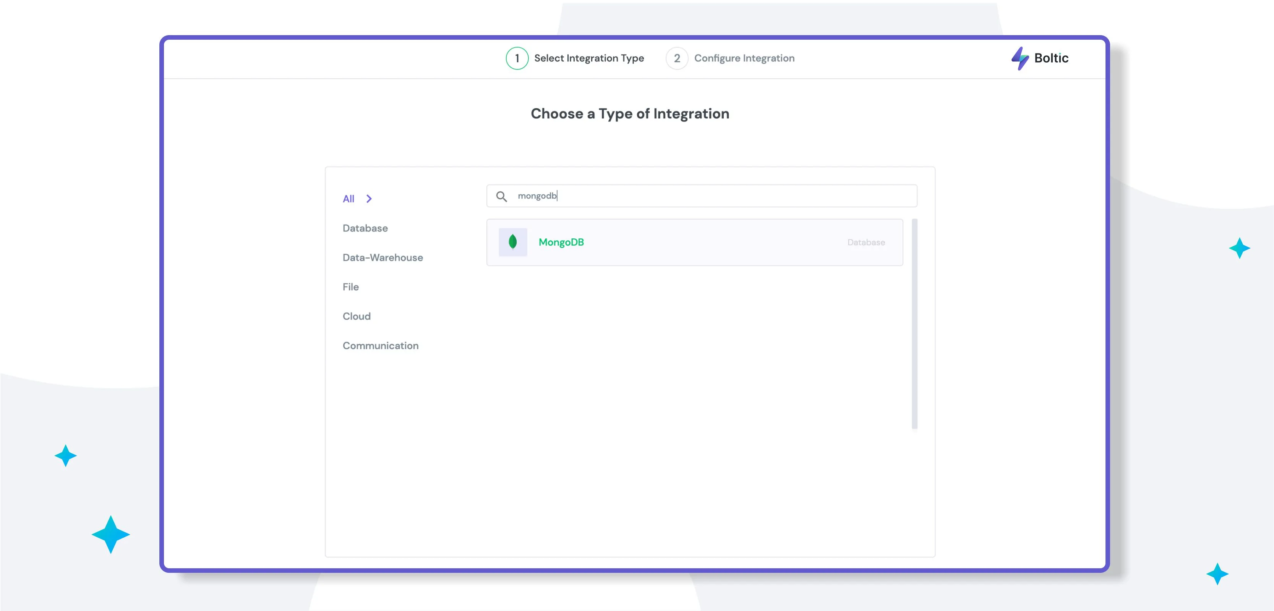The width and height of the screenshot is (1274, 611).
Task: Select the Data-Warehouse category filter
Action: (x=382, y=257)
